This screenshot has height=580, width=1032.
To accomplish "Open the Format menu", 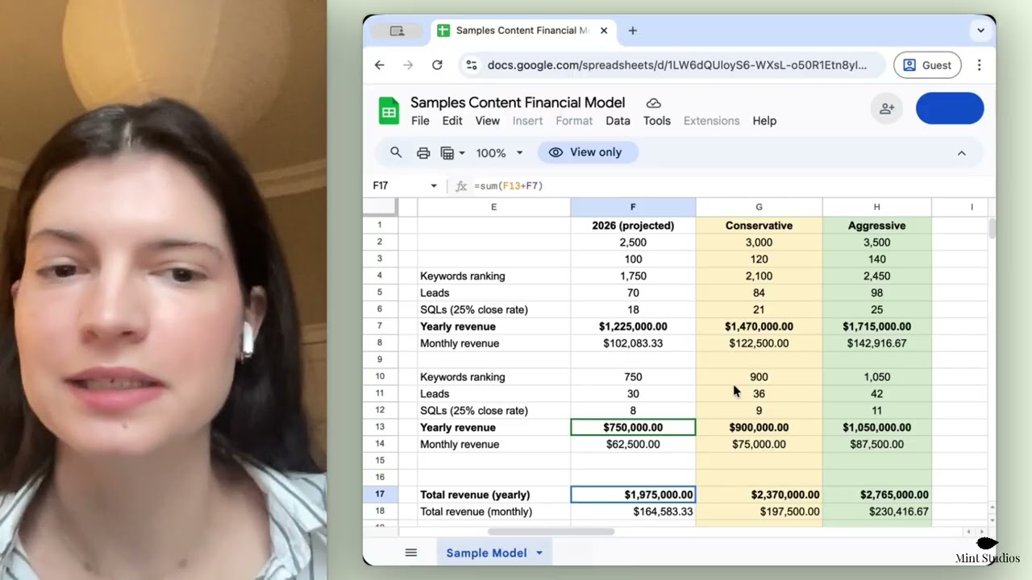I will pyautogui.click(x=574, y=121).
